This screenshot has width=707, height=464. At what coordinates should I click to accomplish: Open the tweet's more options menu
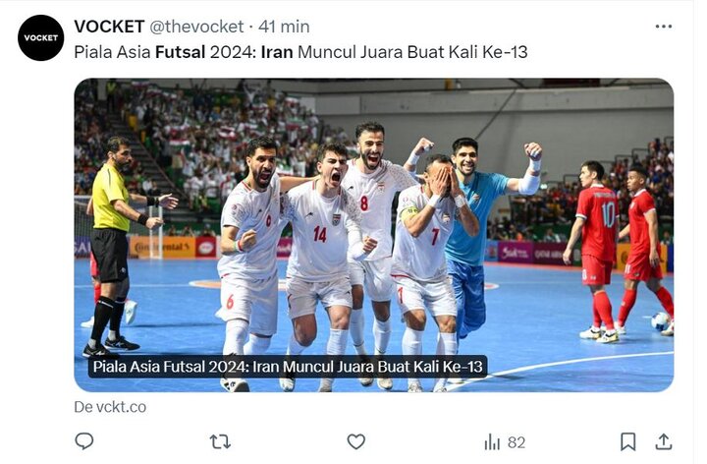pos(663,27)
